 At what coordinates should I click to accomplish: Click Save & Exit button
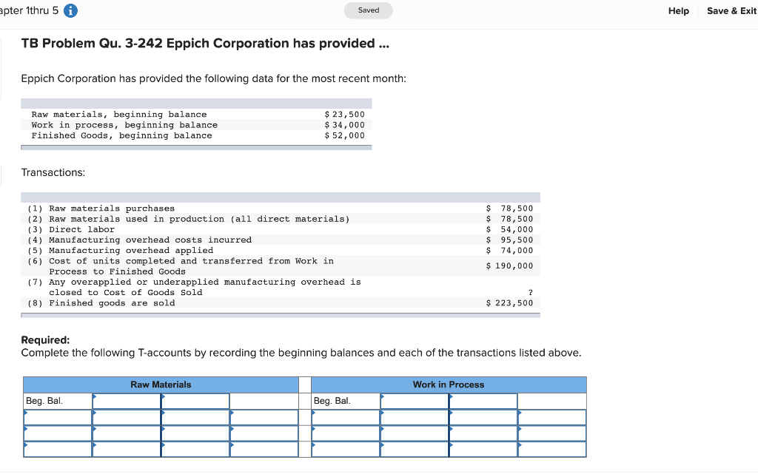click(731, 10)
